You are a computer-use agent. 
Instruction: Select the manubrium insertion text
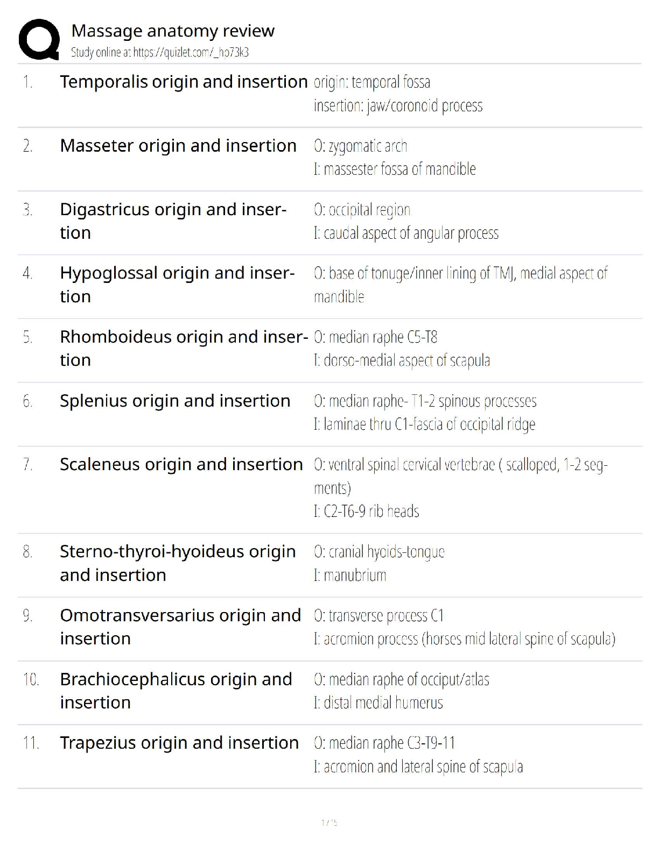(x=350, y=575)
